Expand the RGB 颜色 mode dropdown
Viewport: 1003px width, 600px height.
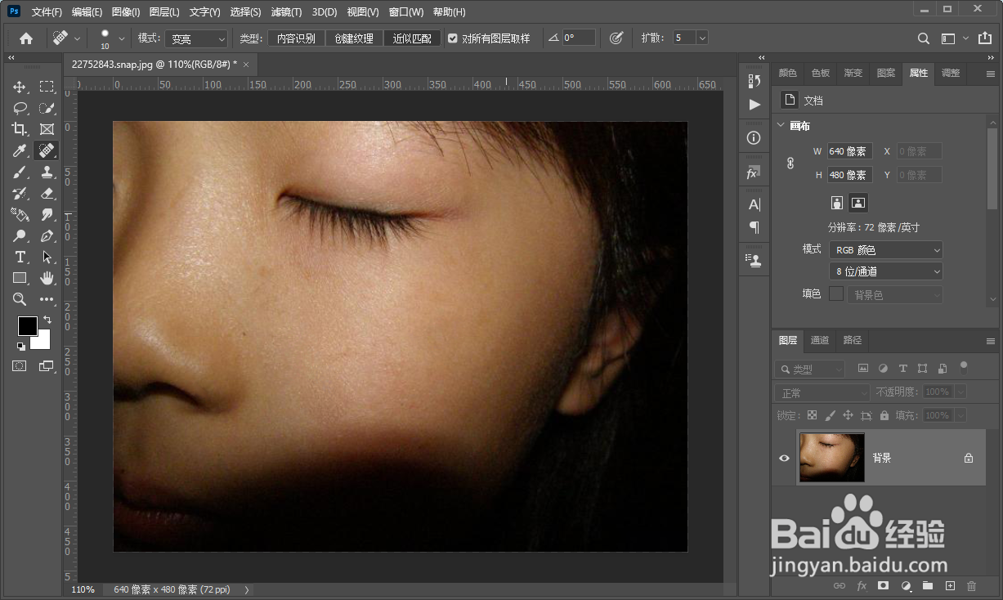point(885,250)
